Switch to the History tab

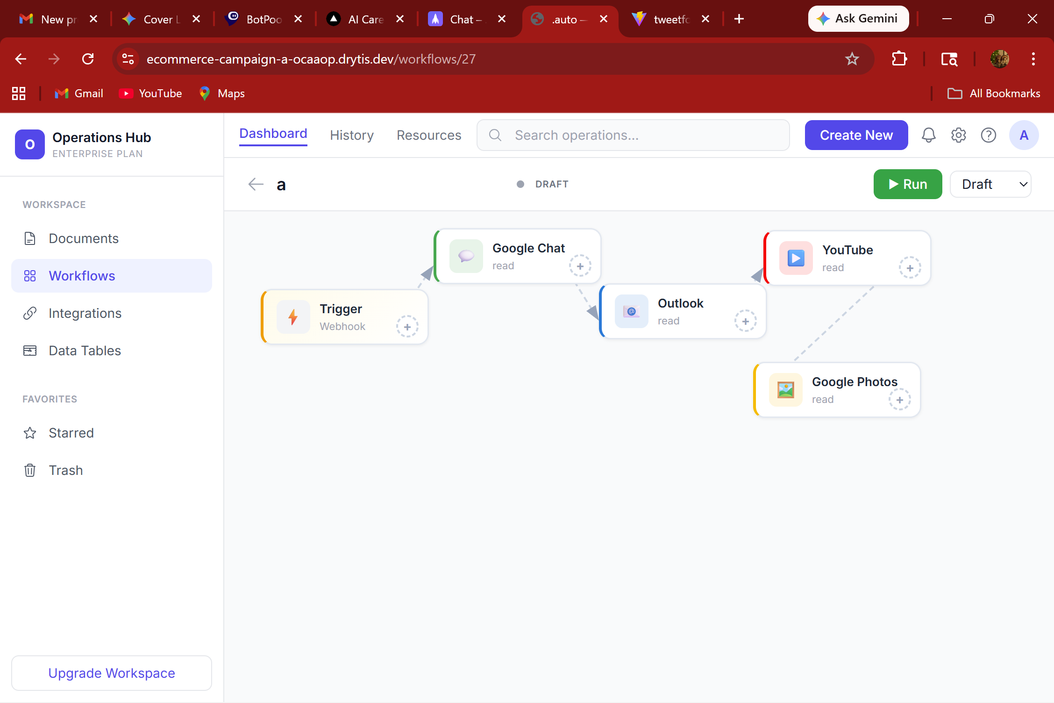click(x=352, y=135)
